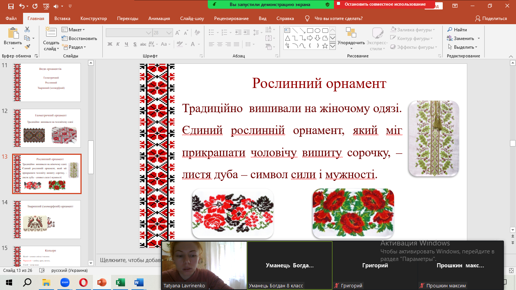Click Найти to search
Viewport: 516px width, 290px height.
coord(457,30)
